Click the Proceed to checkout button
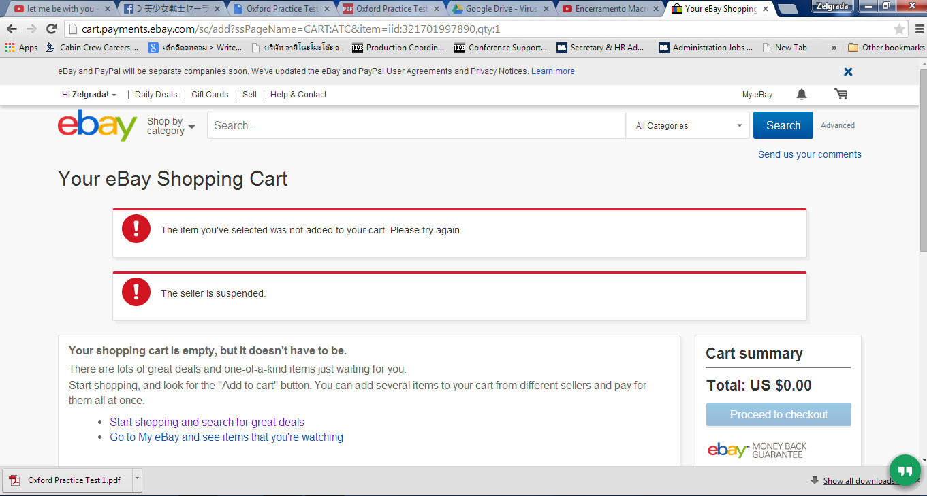Image resolution: width=927 pixels, height=496 pixels. coord(779,414)
